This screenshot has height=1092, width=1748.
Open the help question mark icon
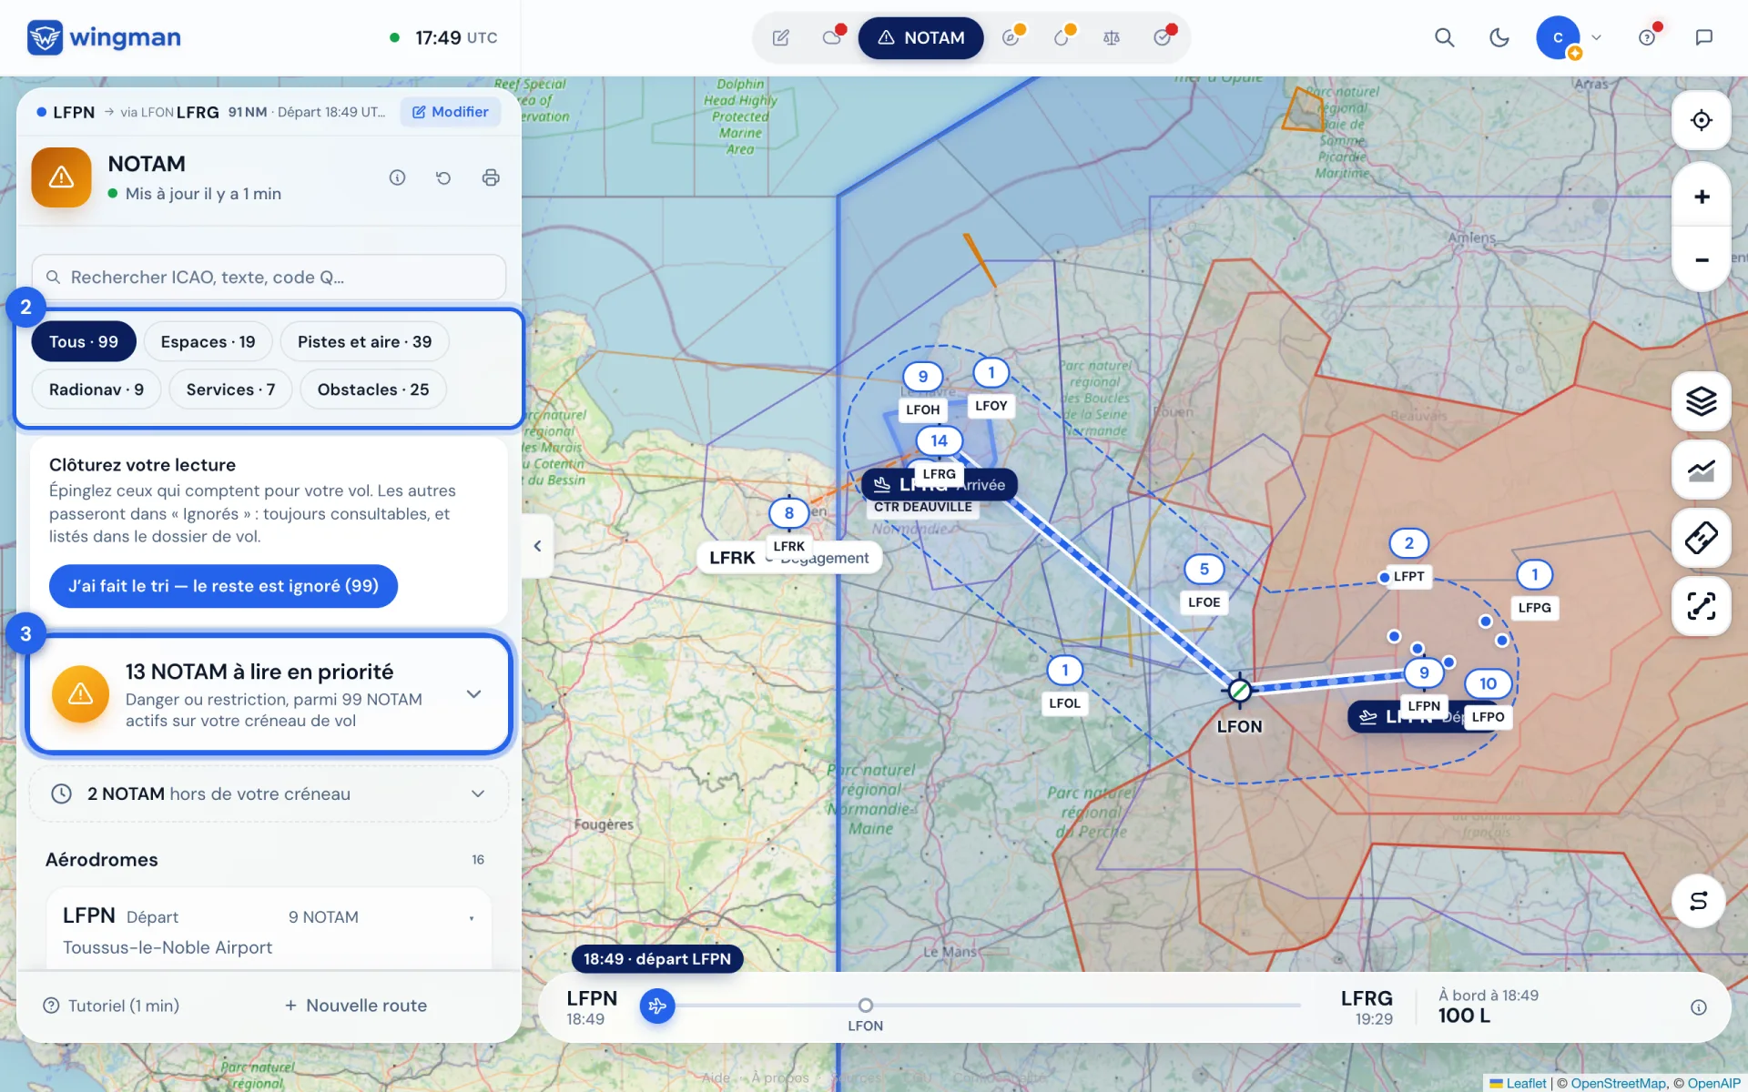pyautogui.click(x=1647, y=37)
